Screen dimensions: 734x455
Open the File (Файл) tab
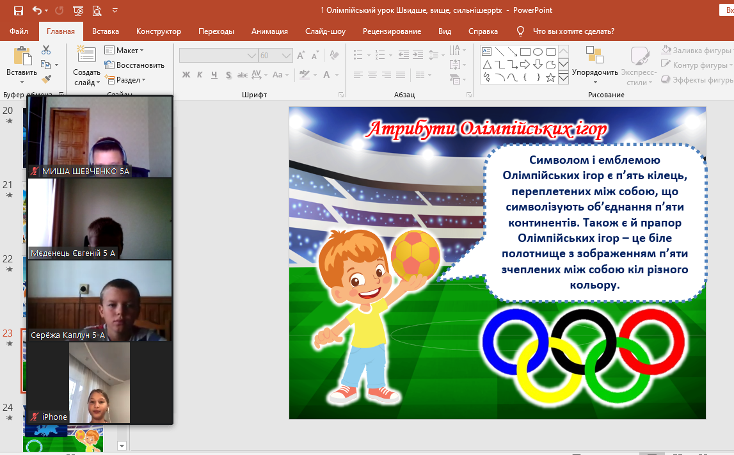[19, 31]
